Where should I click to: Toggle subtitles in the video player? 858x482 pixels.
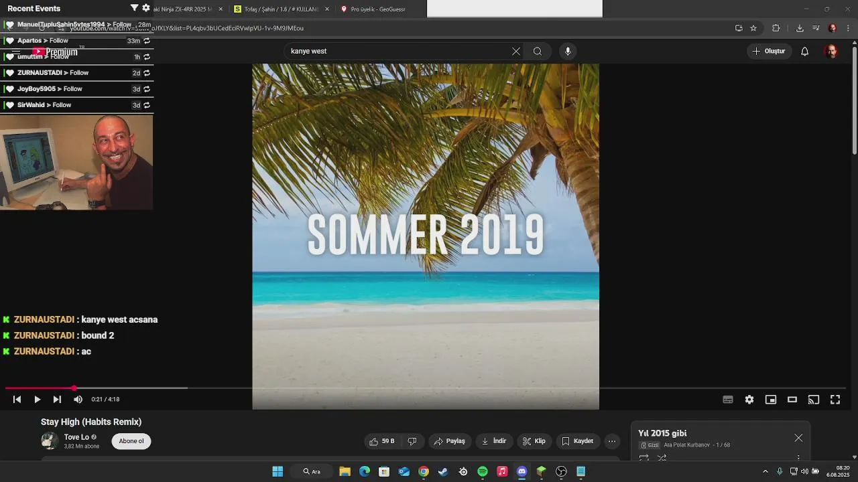728,400
